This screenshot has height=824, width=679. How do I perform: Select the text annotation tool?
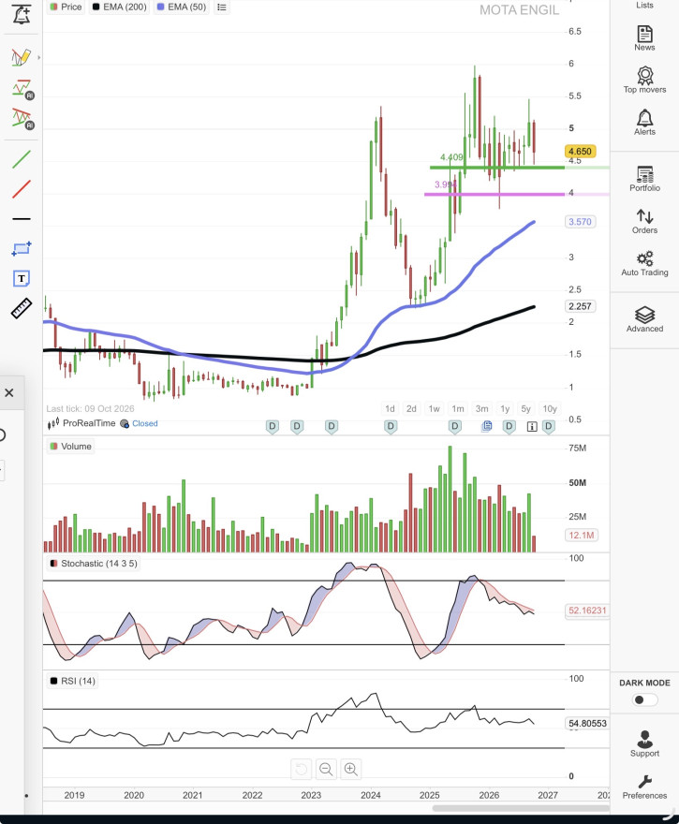22,278
